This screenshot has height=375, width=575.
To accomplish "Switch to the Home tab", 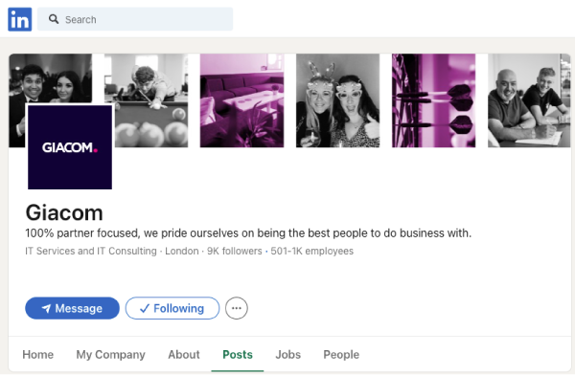I will click(x=38, y=355).
